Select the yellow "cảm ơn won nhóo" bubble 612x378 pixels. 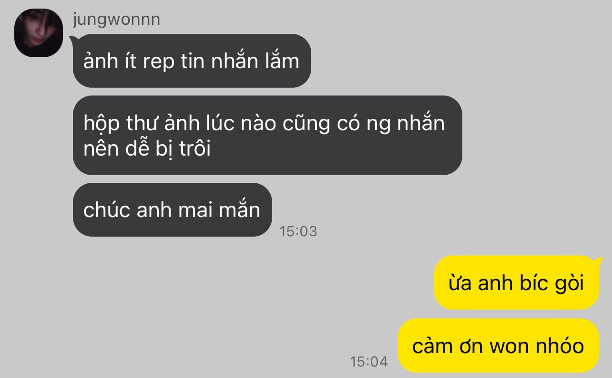[x=498, y=346]
